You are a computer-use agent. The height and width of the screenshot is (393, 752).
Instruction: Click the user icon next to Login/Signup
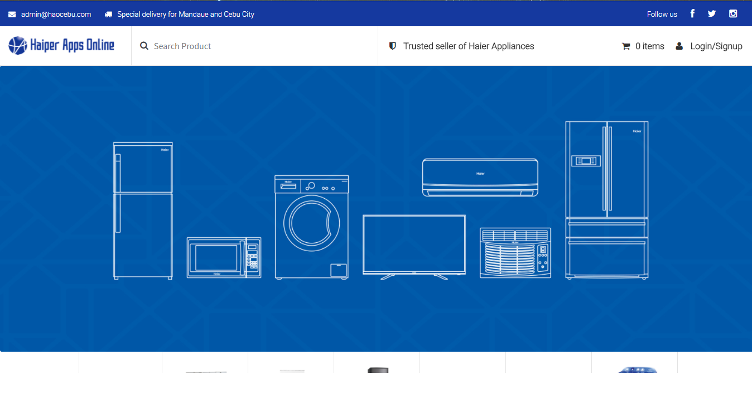[x=679, y=46]
